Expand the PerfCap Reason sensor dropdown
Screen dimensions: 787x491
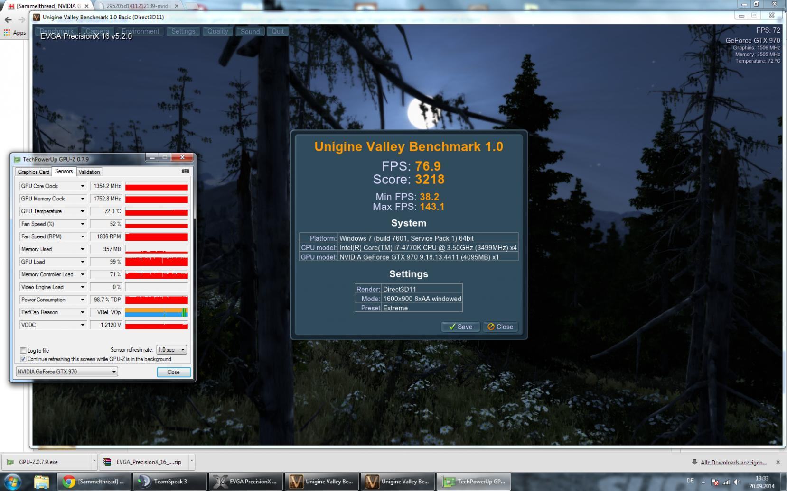(83, 312)
